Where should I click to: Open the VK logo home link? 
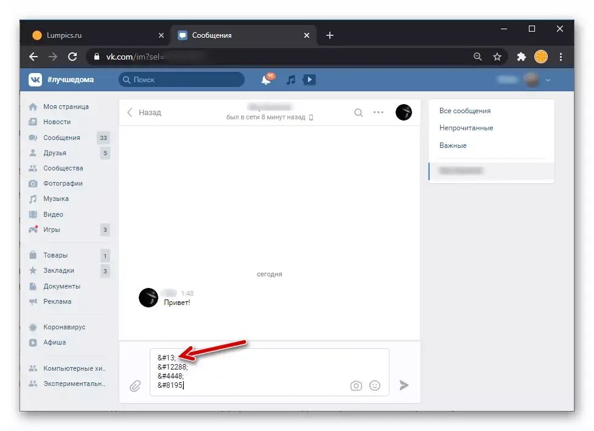(35, 80)
